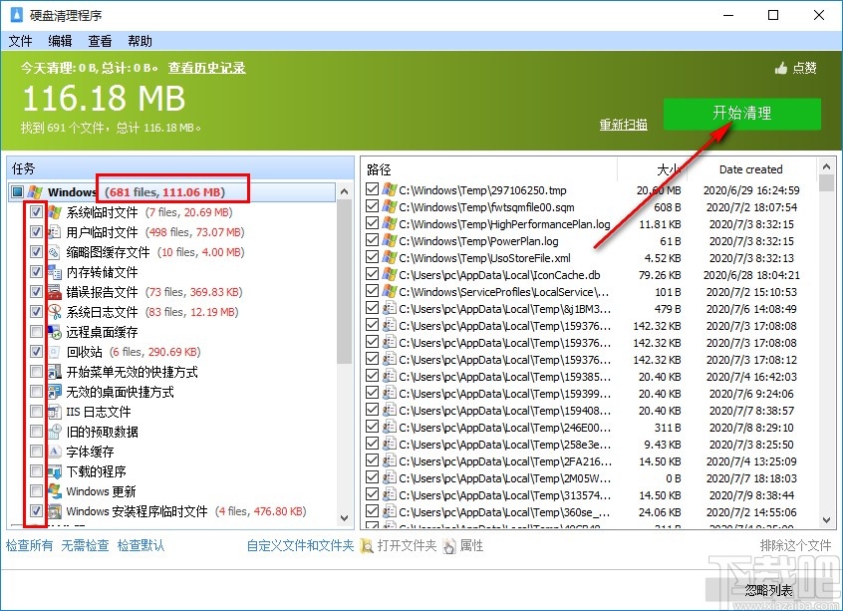Click the 无效的桌面快捷方式 icon
The image size is (843, 611).
coord(54,391)
